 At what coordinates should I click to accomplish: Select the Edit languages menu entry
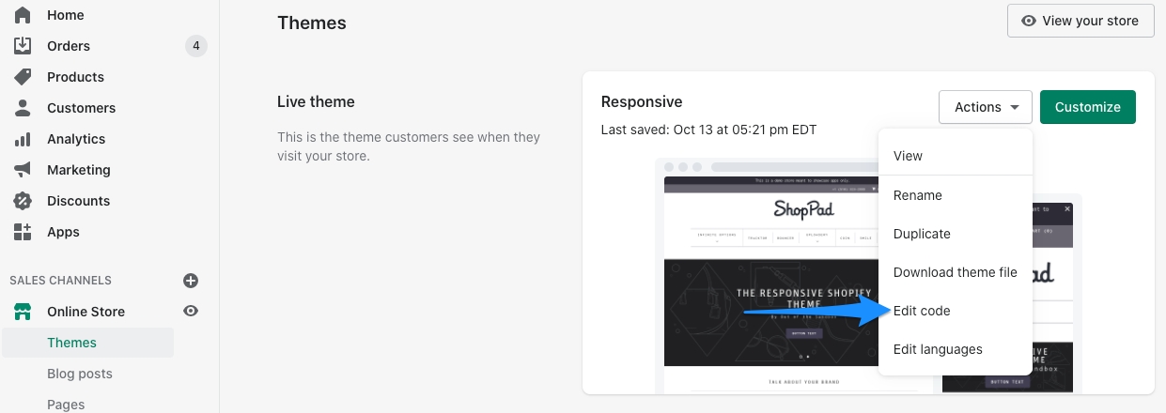coord(938,349)
